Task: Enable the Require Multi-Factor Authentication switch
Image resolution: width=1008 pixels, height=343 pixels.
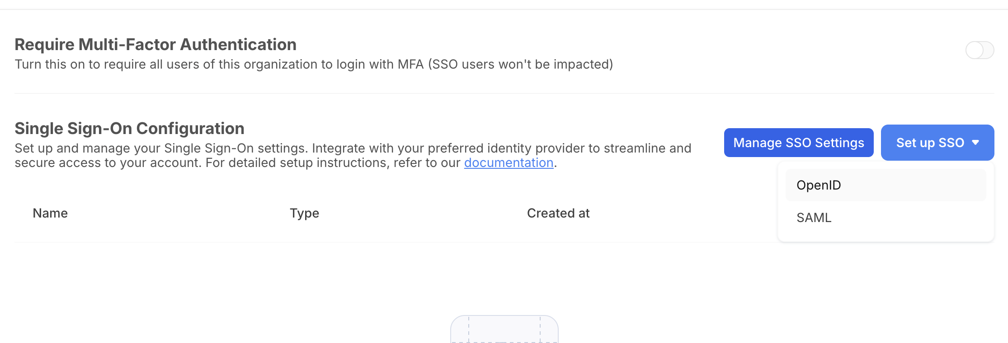Action: coord(979,50)
